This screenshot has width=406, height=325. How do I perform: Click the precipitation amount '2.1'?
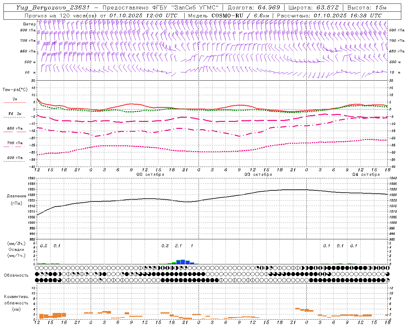click(x=179, y=246)
